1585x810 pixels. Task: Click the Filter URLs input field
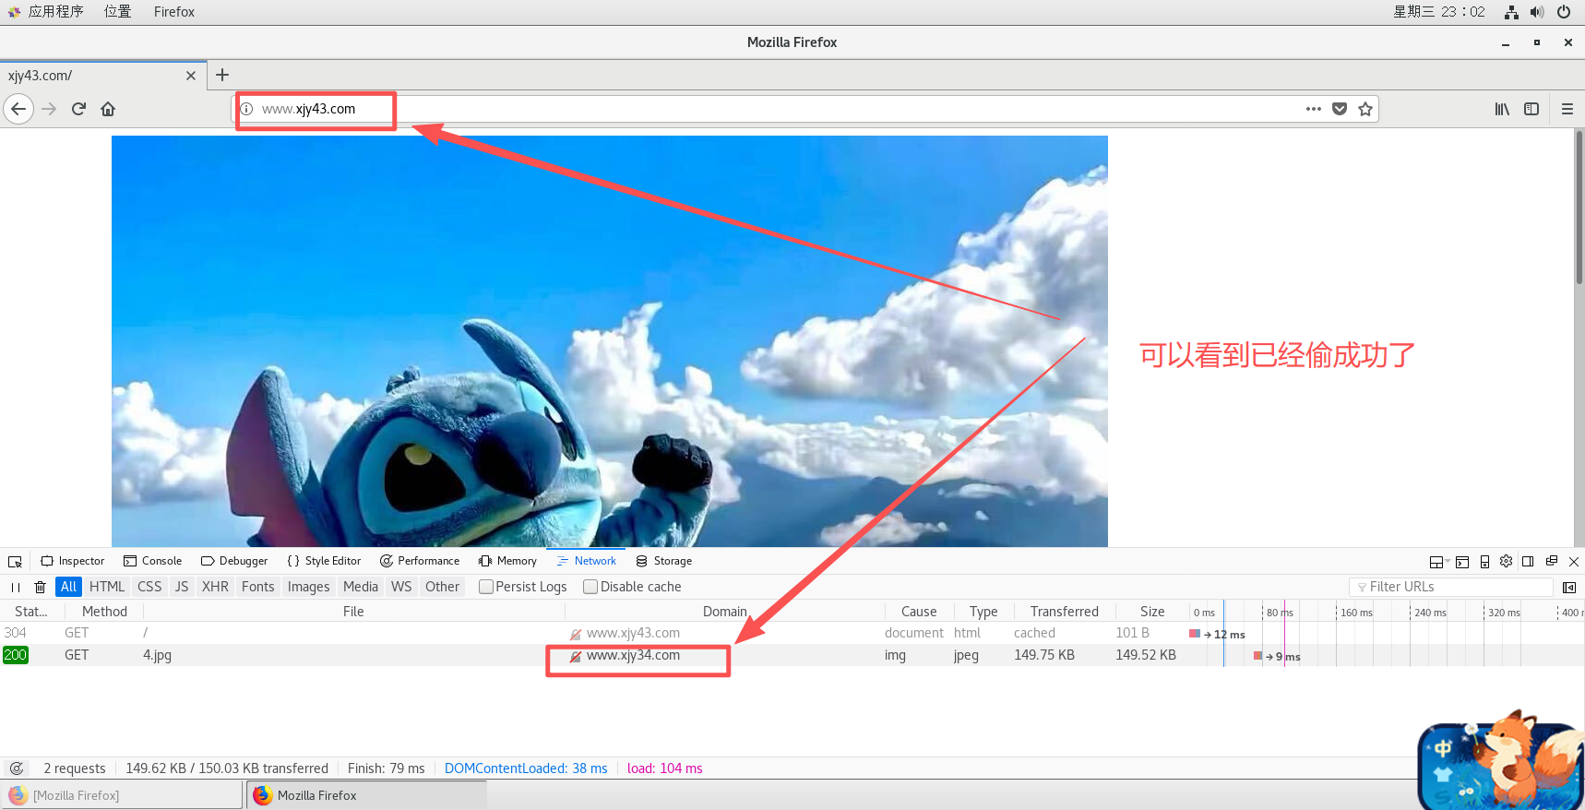pyautogui.click(x=1451, y=587)
